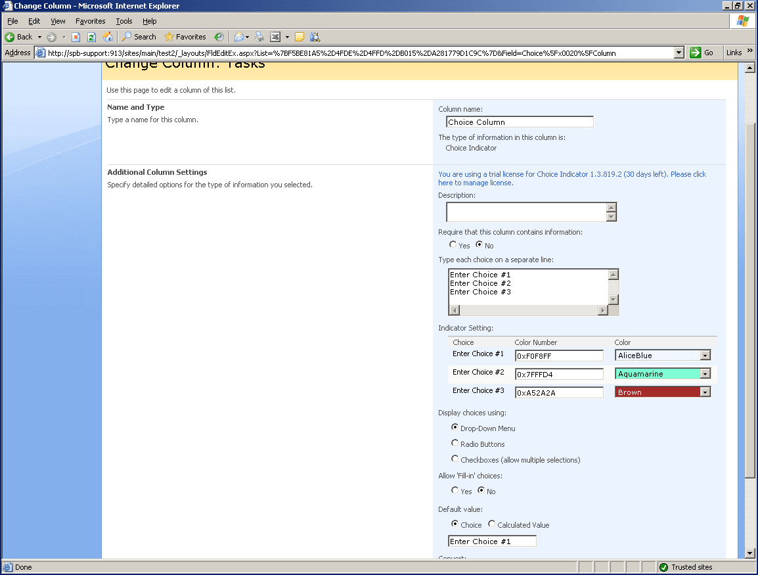Click in the choices list text area

coord(528,287)
